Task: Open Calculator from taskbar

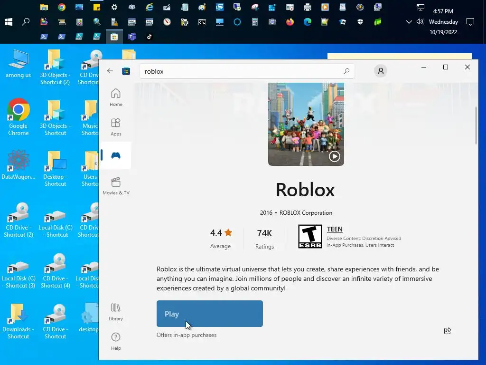Action: coord(255,22)
